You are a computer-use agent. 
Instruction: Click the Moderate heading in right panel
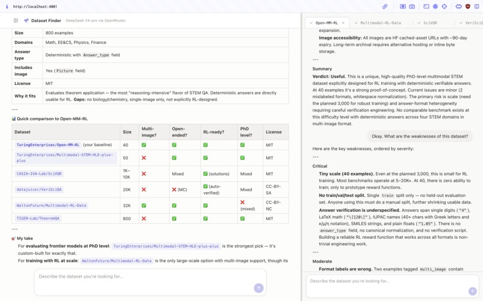tap(322, 262)
